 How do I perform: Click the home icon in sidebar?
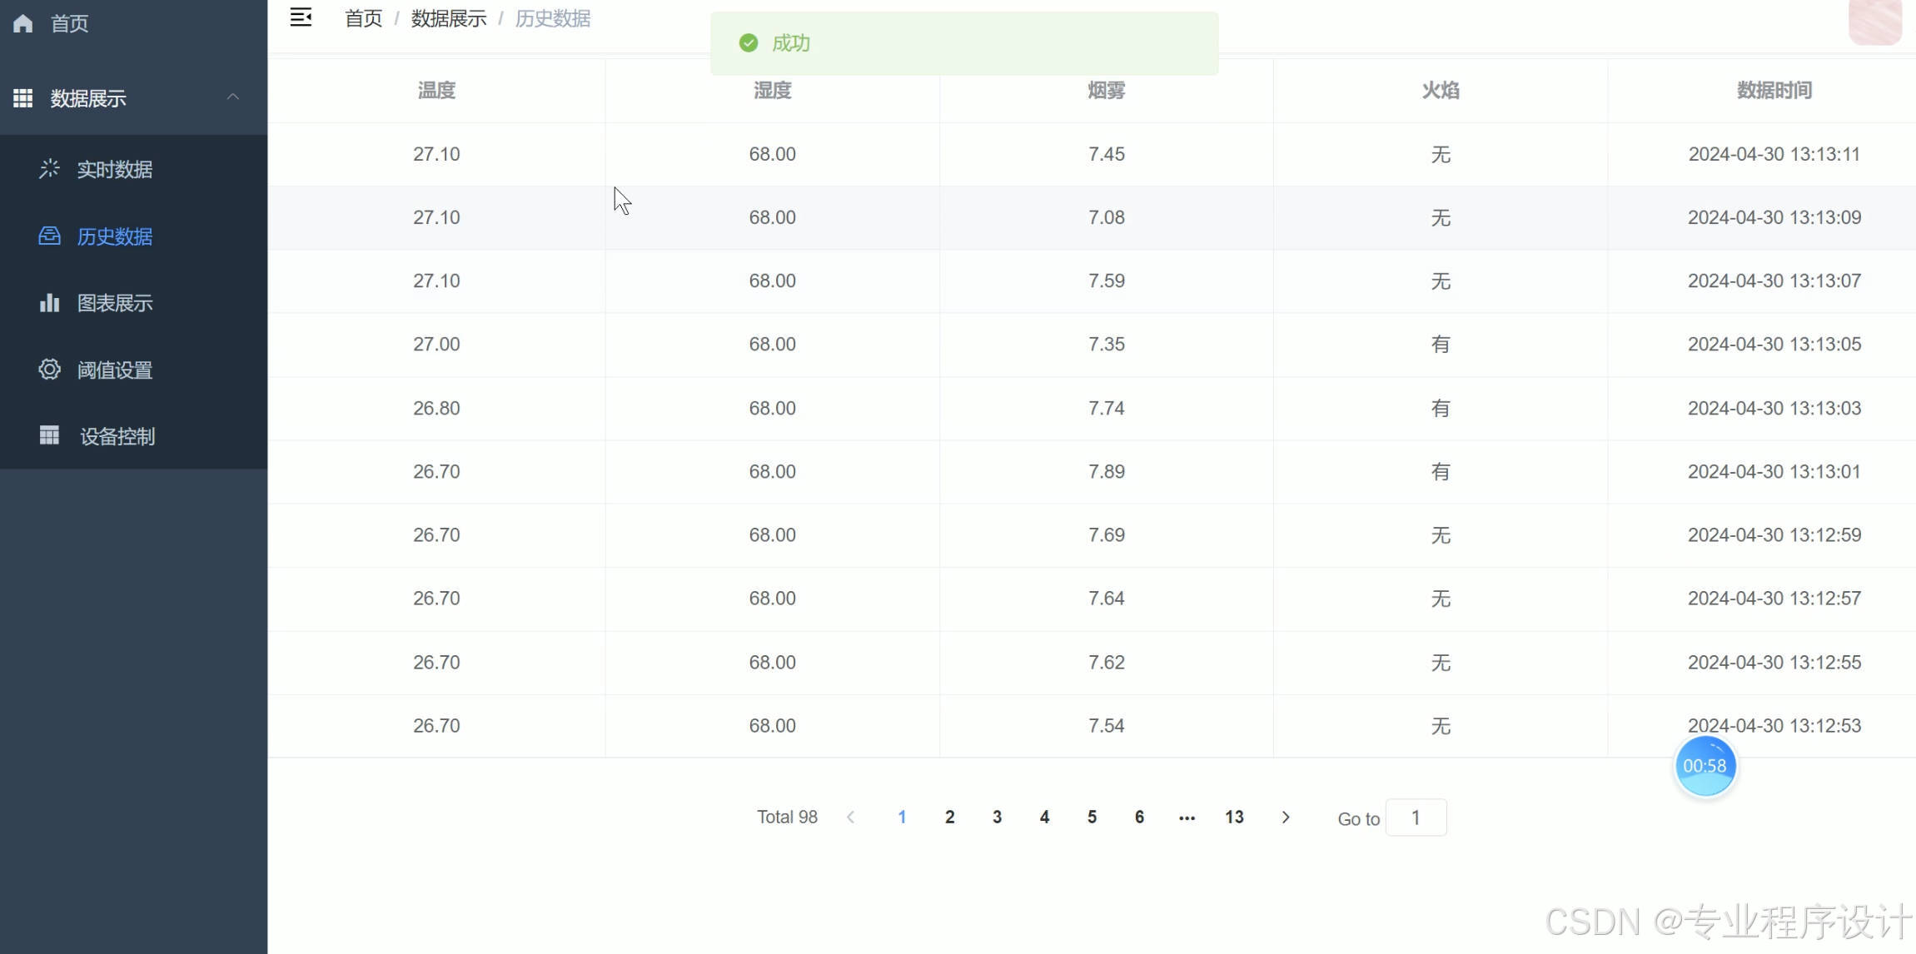[x=23, y=23]
